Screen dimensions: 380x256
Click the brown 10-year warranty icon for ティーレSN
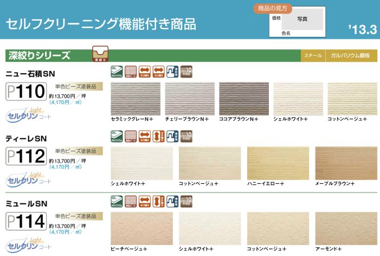(186, 136)
